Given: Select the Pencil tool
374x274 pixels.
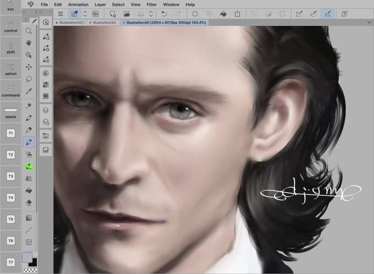Looking at the screenshot, I should 29,130.
